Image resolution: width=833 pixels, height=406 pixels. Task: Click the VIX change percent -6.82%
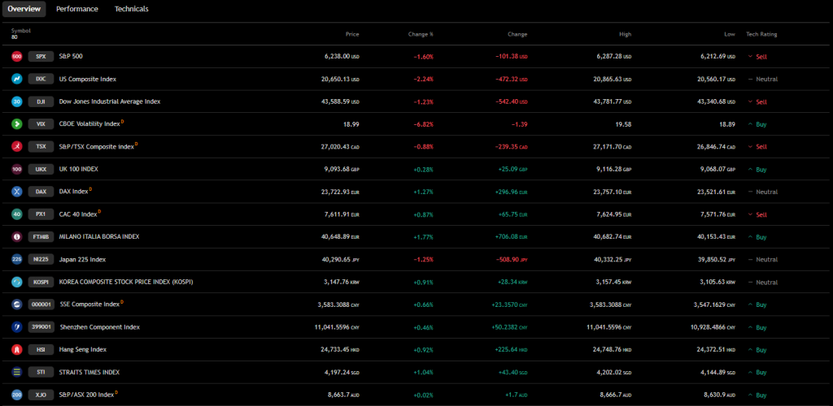pos(423,124)
